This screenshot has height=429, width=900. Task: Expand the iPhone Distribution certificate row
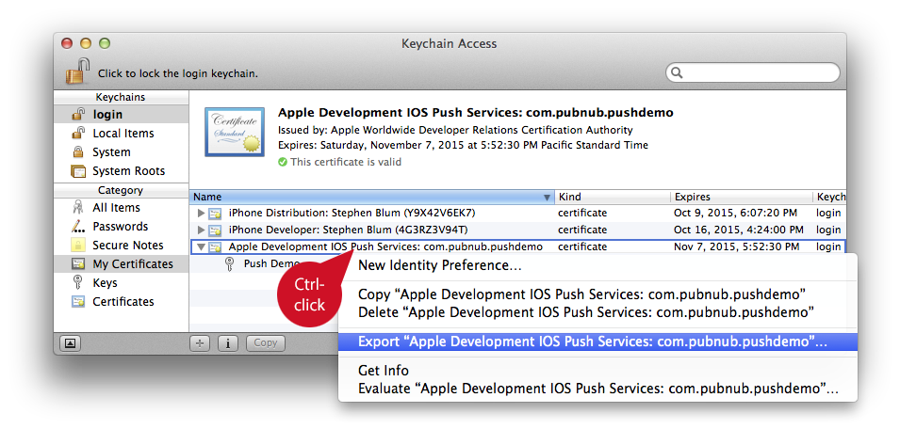click(x=201, y=214)
